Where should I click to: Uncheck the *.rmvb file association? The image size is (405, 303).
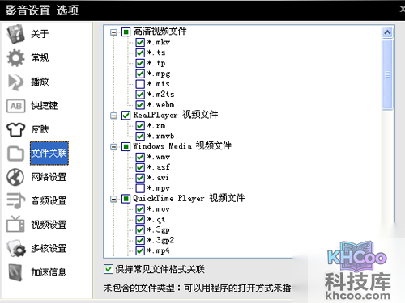pyautogui.click(x=140, y=136)
